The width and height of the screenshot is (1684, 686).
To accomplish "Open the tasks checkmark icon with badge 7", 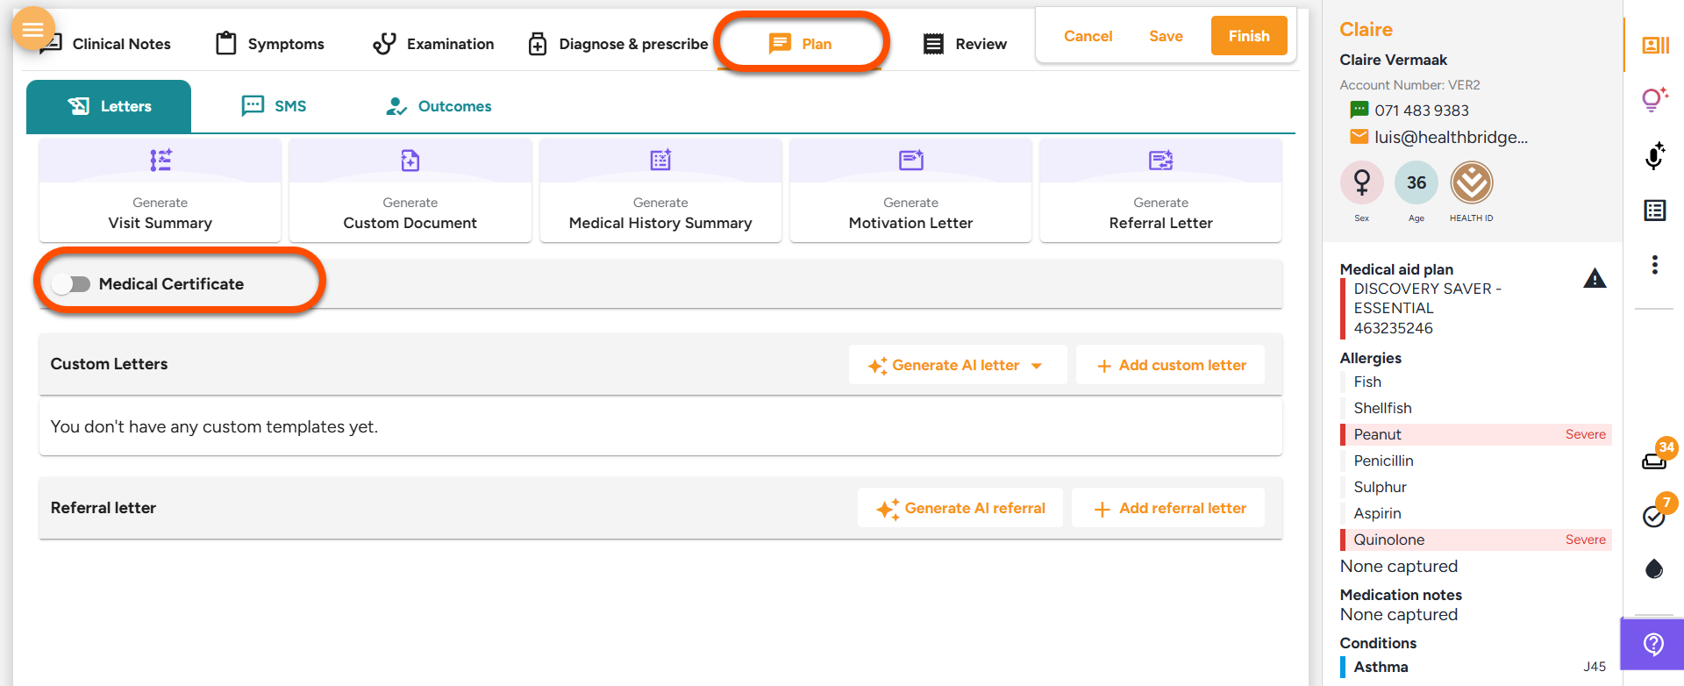I will click(x=1654, y=515).
